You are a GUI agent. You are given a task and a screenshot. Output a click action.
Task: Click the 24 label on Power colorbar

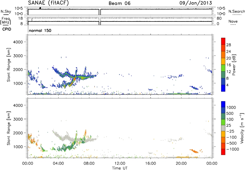point(228,52)
